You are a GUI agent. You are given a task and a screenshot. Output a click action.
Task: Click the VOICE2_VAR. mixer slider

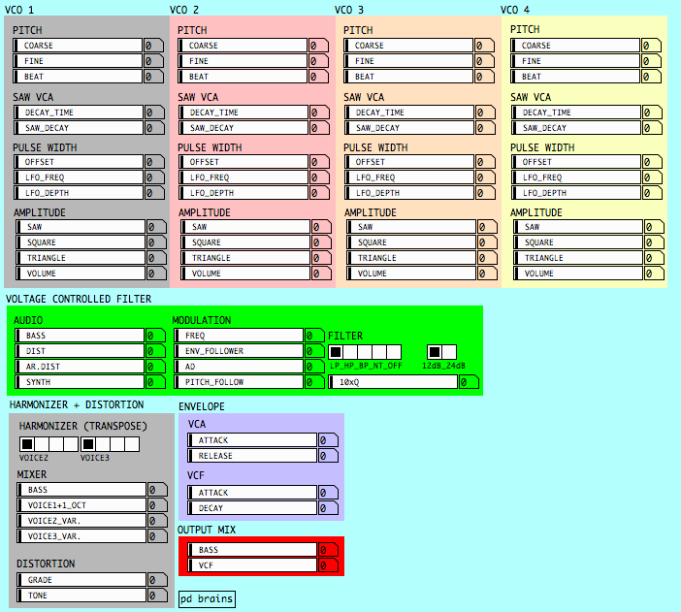click(81, 521)
